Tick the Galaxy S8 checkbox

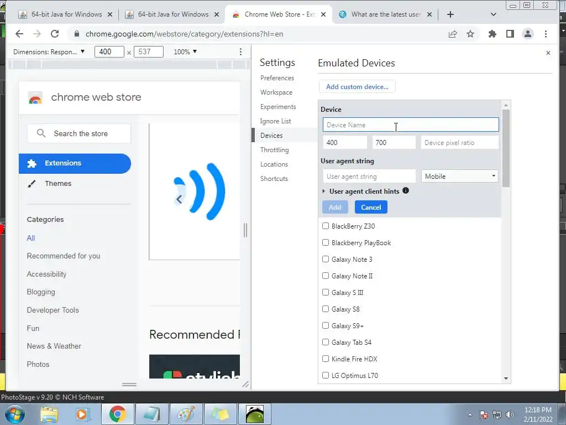(x=325, y=309)
